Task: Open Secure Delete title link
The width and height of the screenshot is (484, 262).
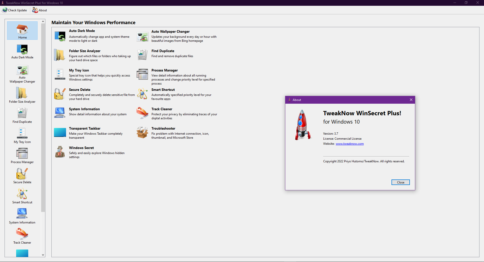Action: [80, 90]
